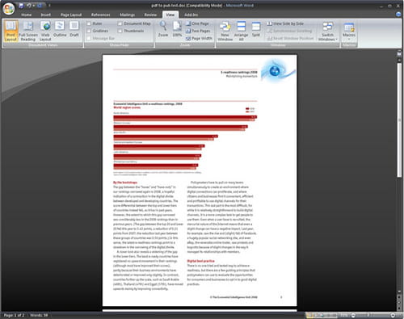Click Print Layout icon in status bar
The width and height of the screenshot is (404, 319).
(309, 315)
